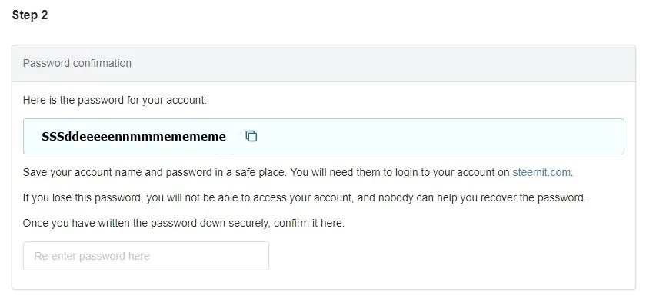Click the gray header bar of the panel

(x=324, y=63)
